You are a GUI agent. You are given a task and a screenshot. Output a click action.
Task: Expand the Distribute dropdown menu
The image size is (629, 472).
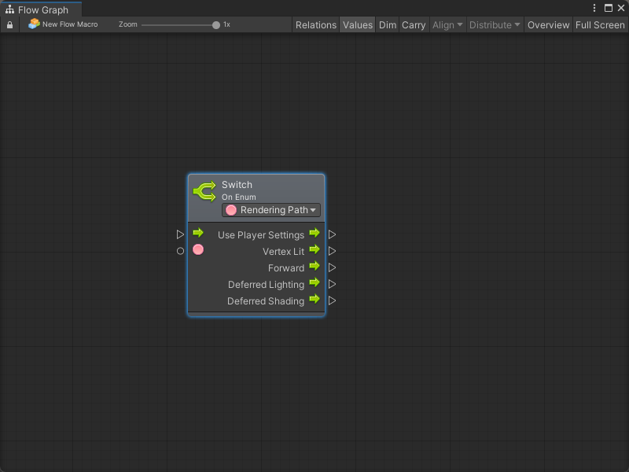495,25
